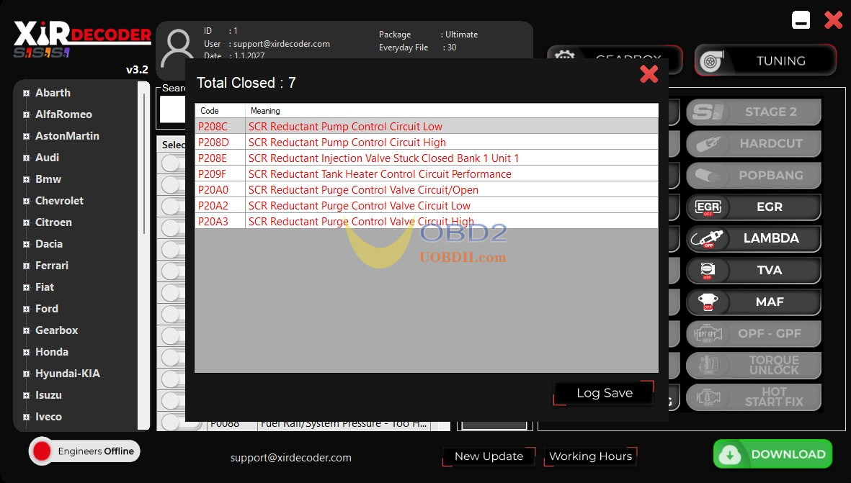
Task: Click the OPF - GPF off option
Action: [x=753, y=334]
